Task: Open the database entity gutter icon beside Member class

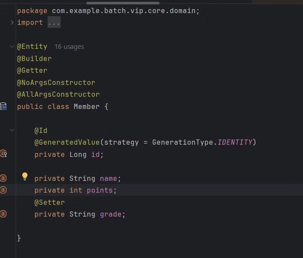Action: [x=3, y=106]
